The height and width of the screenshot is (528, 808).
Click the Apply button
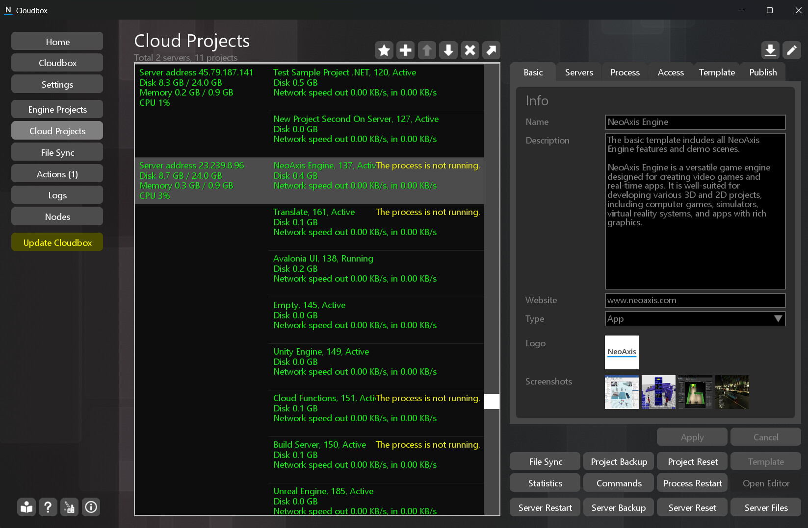692,437
